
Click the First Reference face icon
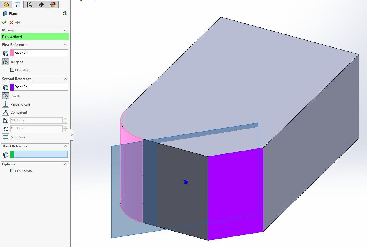(x=6, y=53)
